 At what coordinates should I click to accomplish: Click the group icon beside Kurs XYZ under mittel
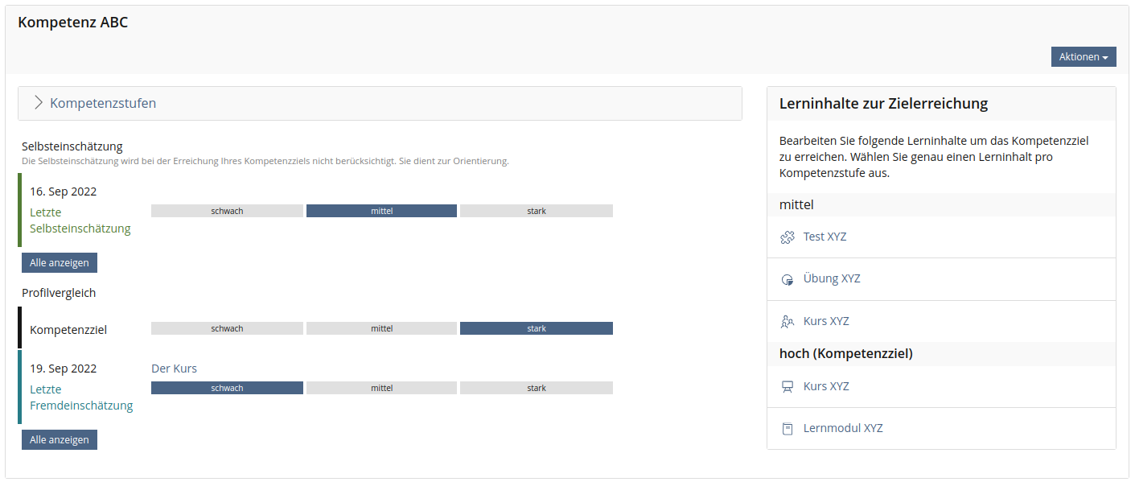788,322
